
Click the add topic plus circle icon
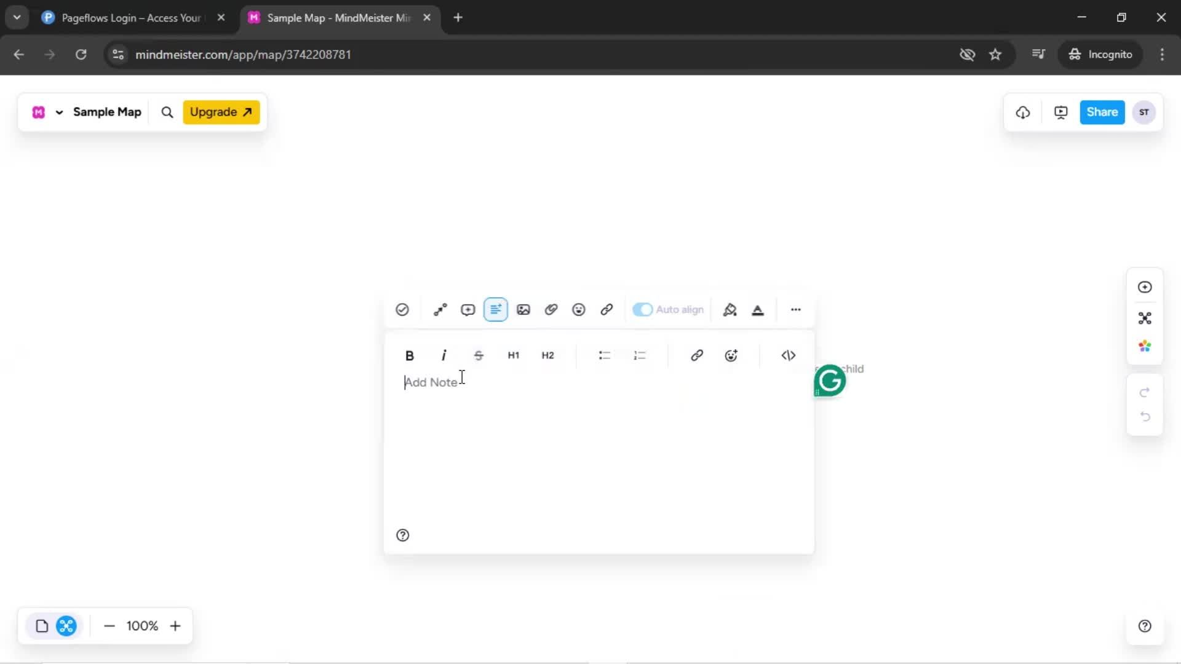tap(1145, 287)
